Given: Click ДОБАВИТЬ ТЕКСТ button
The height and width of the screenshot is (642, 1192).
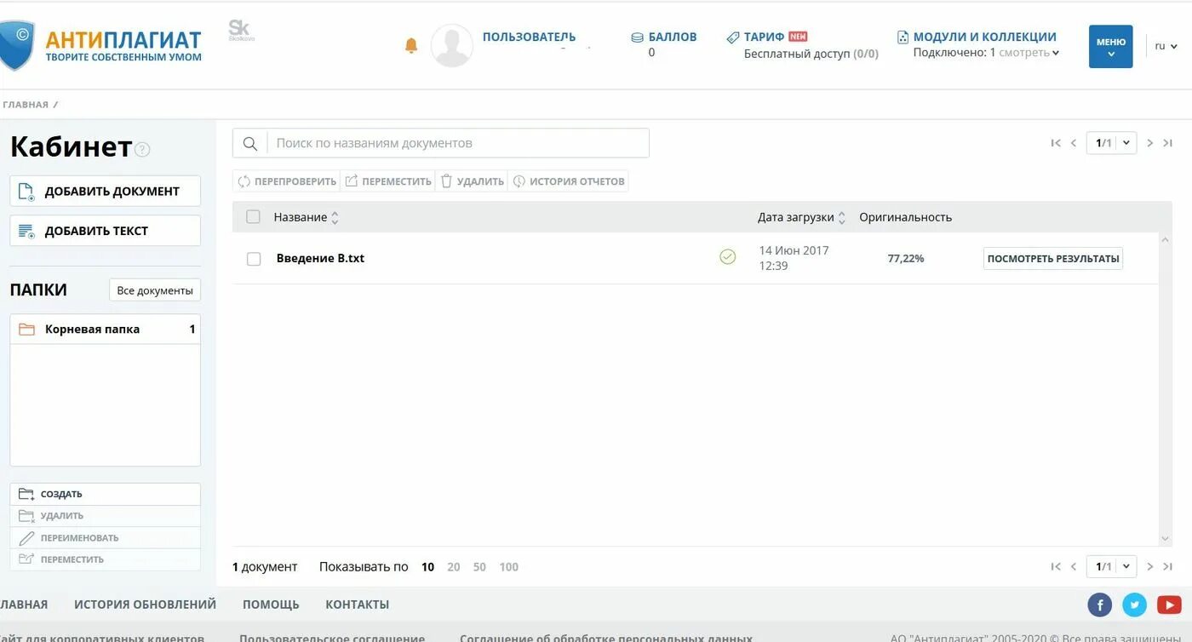Looking at the screenshot, I should (x=106, y=231).
